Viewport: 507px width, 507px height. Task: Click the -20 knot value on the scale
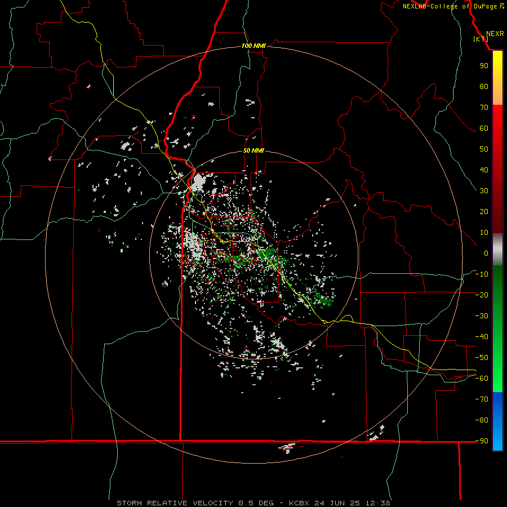482,295
